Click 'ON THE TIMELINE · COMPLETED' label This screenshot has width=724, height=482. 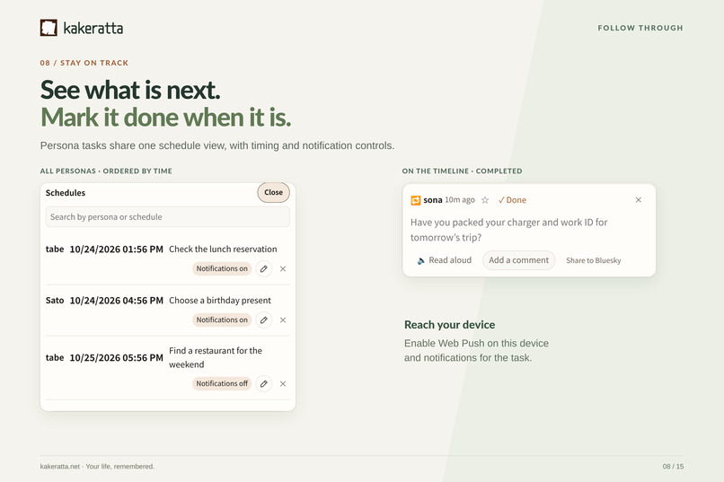462,171
